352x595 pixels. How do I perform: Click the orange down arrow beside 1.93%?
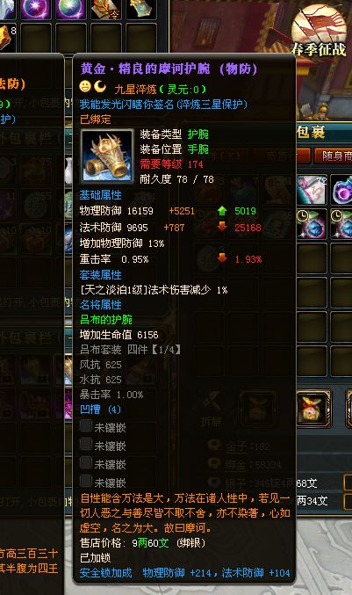[x=222, y=258]
